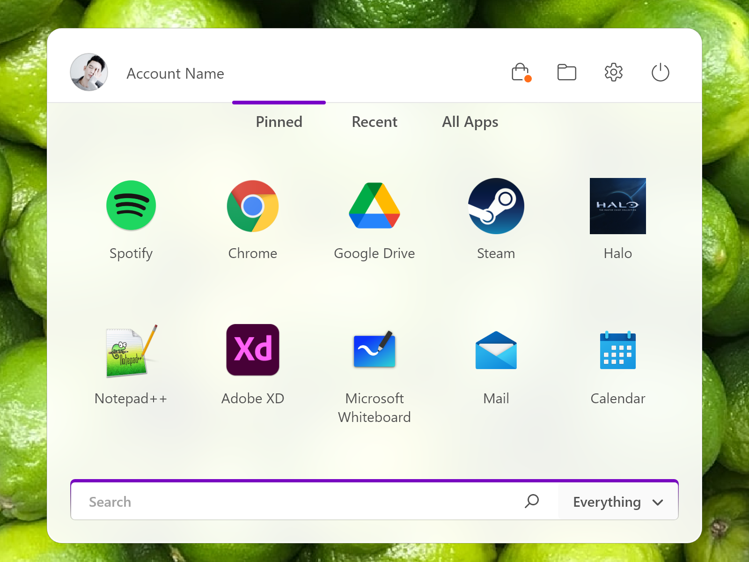Image resolution: width=749 pixels, height=562 pixels.
Task: Switch to the Pinned tab
Action: (x=279, y=122)
